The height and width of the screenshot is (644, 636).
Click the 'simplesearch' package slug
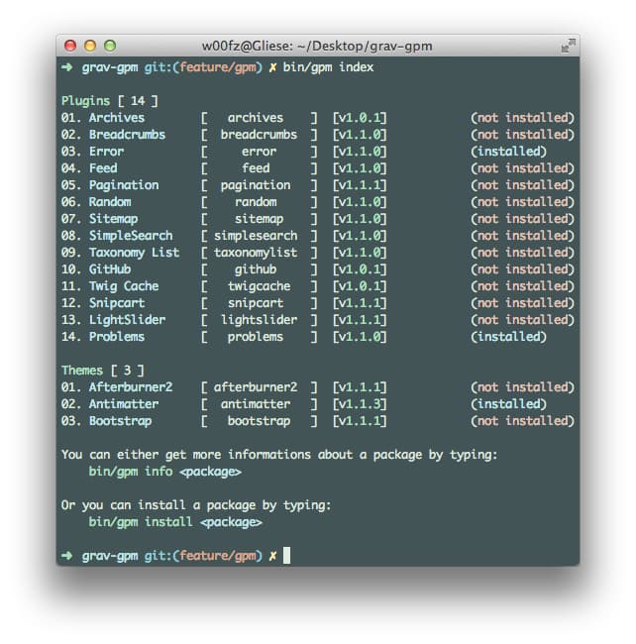click(x=256, y=236)
